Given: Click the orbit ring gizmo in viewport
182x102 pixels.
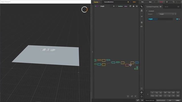Looking at the screenshot, I should [84, 9].
